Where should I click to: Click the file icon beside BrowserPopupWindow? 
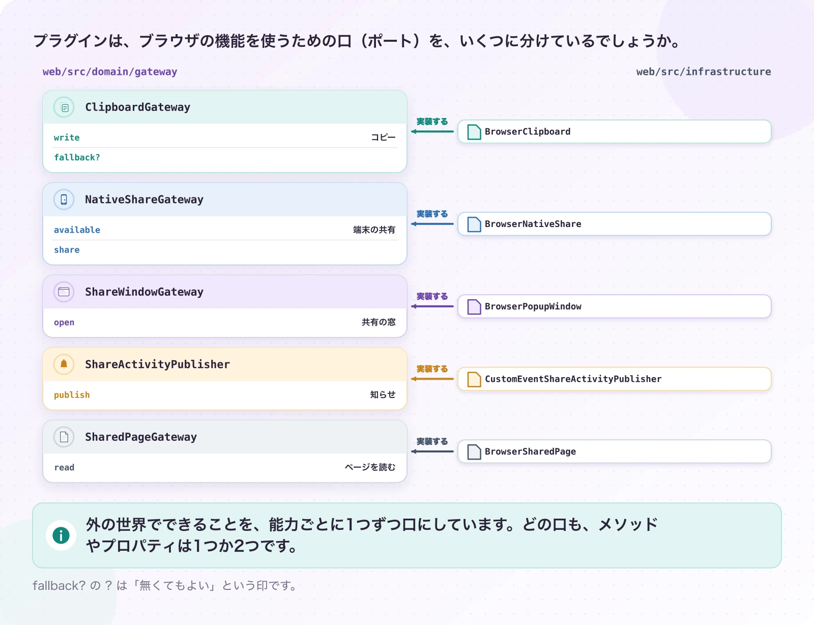(x=474, y=306)
